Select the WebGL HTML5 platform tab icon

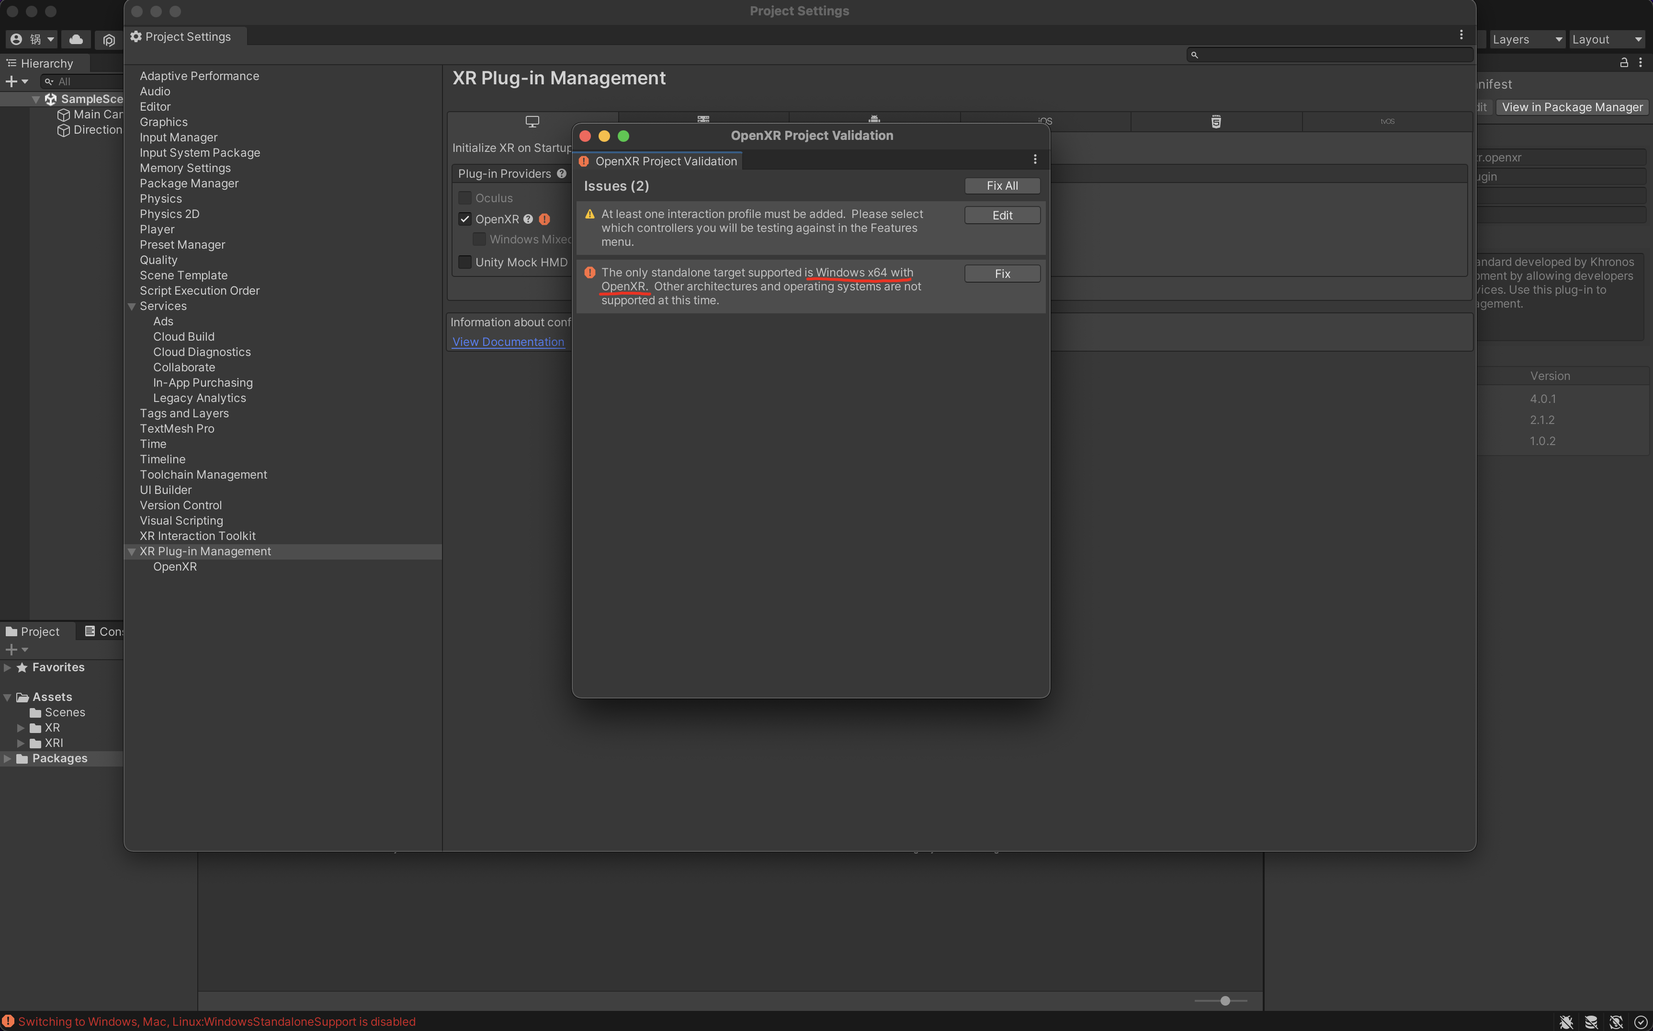click(x=1215, y=121)
